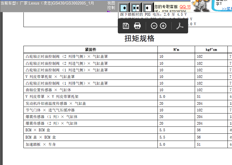Select the N*m column header
This screenshot has width=232, height=165.
click(x=176, y=49)
